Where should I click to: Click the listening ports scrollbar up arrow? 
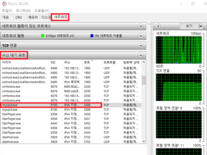144,62
